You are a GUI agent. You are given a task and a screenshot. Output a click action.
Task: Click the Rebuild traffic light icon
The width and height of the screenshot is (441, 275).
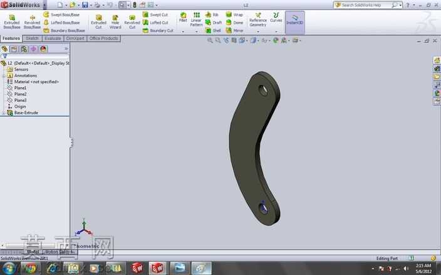click(x=135, y=5)
